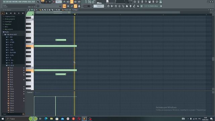
Task: Open the undo history icon in top toolbar
Action: 135,2
